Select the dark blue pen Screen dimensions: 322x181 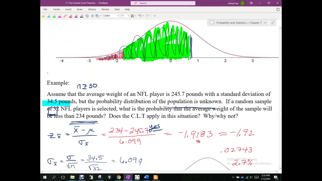click(x=76, y=16)
